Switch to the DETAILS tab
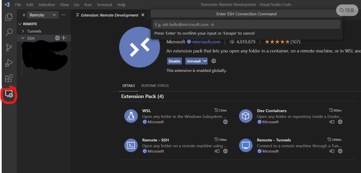This screenshot has height=173, width=361. [129, 86]
